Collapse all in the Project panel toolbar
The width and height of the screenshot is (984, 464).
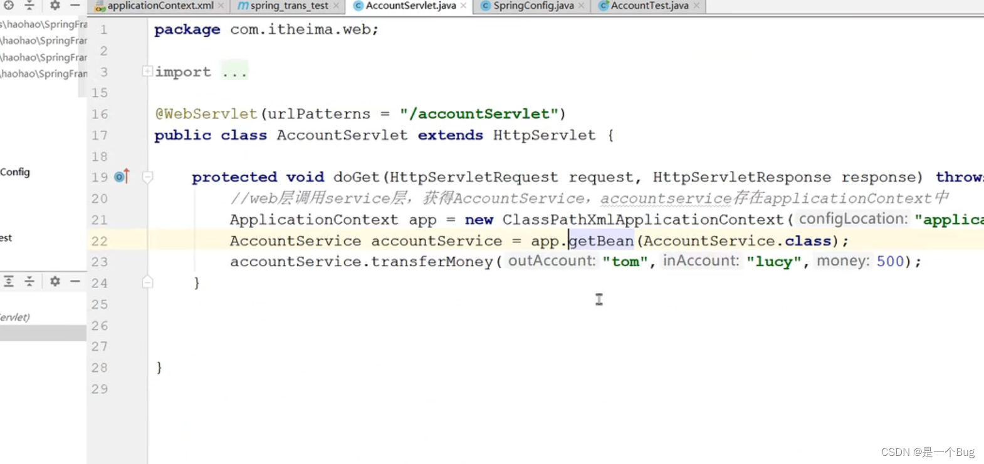tap(29, 5)
